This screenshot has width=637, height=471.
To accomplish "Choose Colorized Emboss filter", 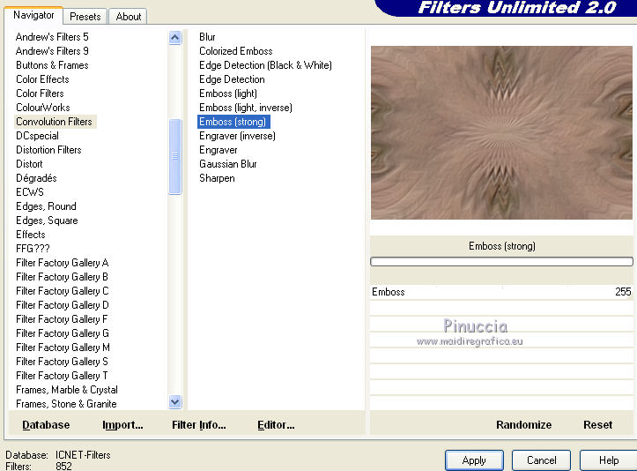I will (235, 51).
